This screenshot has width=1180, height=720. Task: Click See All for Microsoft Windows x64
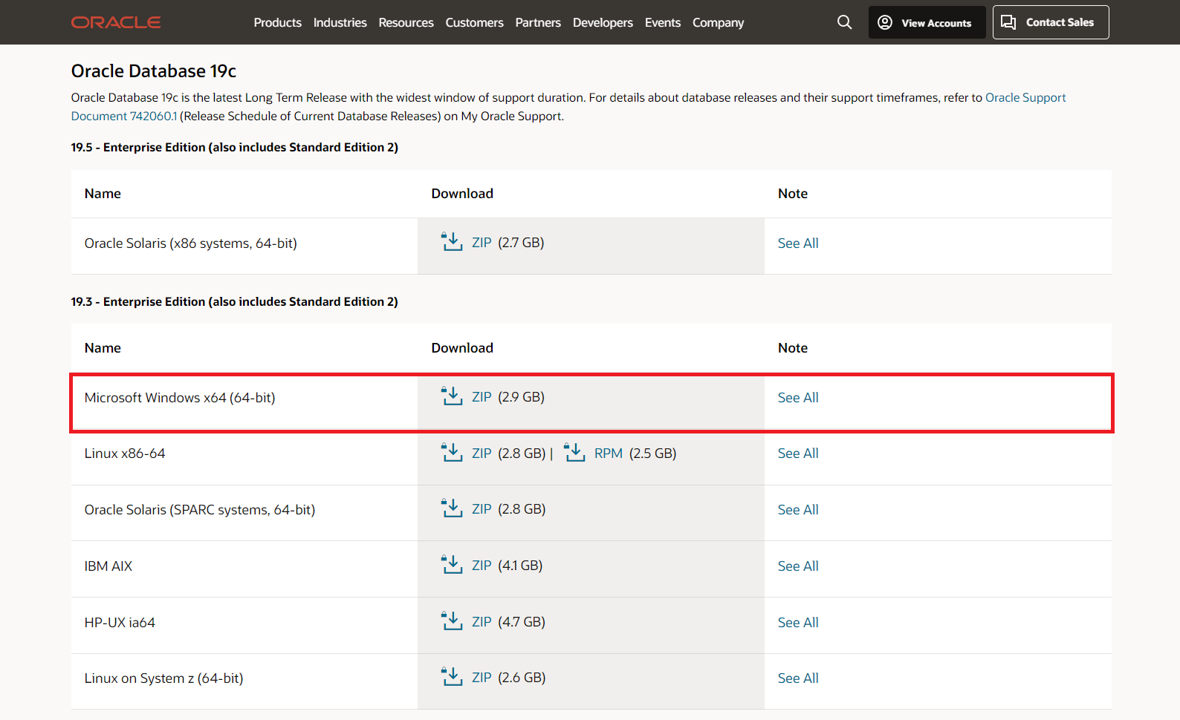[798, 398]
